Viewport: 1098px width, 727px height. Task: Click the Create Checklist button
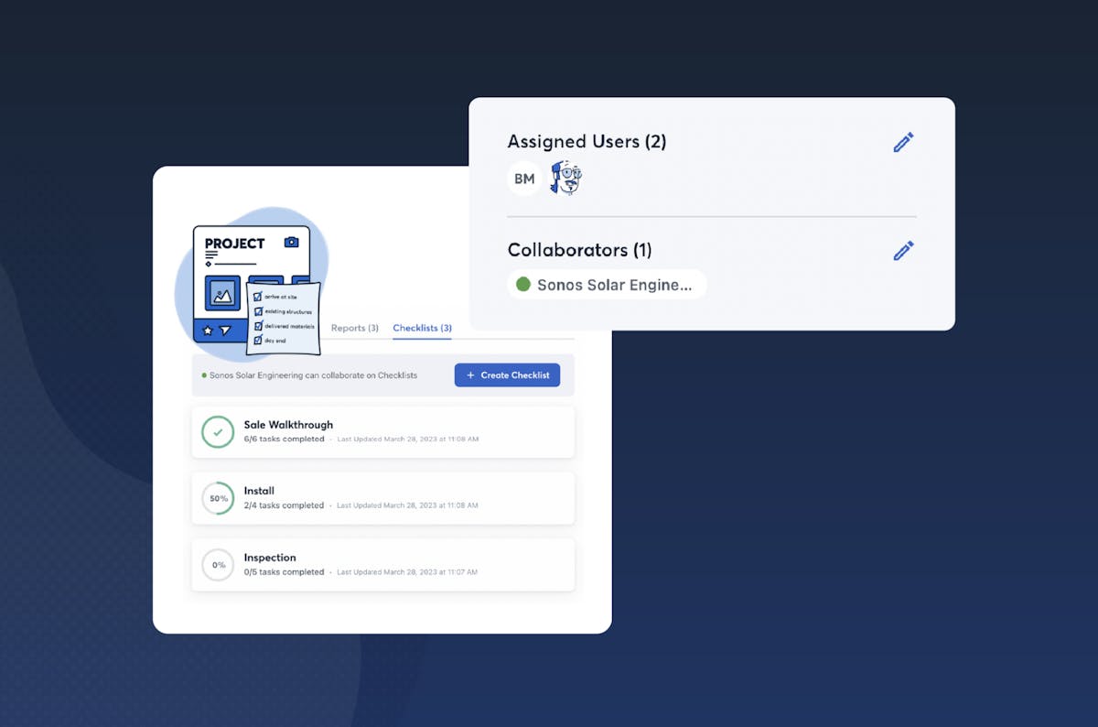(x=507, y=375)
